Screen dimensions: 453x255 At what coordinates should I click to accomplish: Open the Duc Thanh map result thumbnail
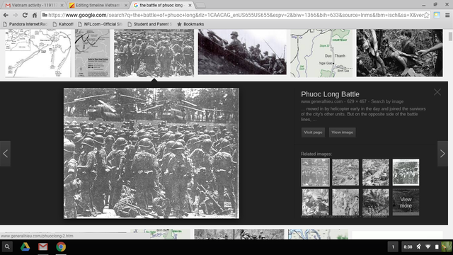[x=321, y=53]
